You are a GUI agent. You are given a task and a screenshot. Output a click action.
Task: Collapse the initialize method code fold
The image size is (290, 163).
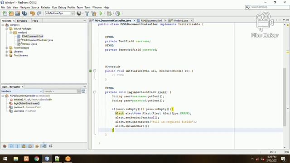click(95, 71)
